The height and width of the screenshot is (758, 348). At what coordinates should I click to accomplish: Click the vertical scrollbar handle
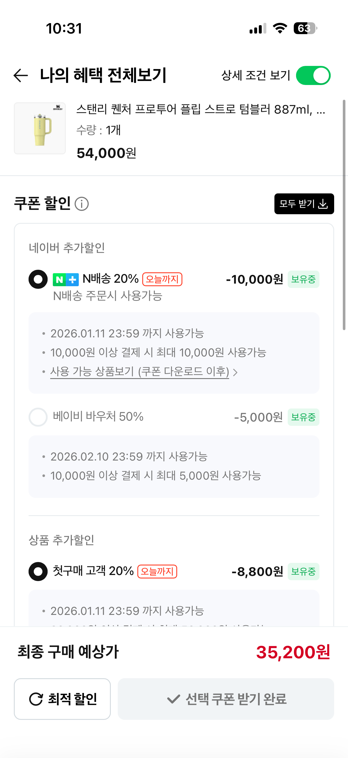click(x=344, y=215)
